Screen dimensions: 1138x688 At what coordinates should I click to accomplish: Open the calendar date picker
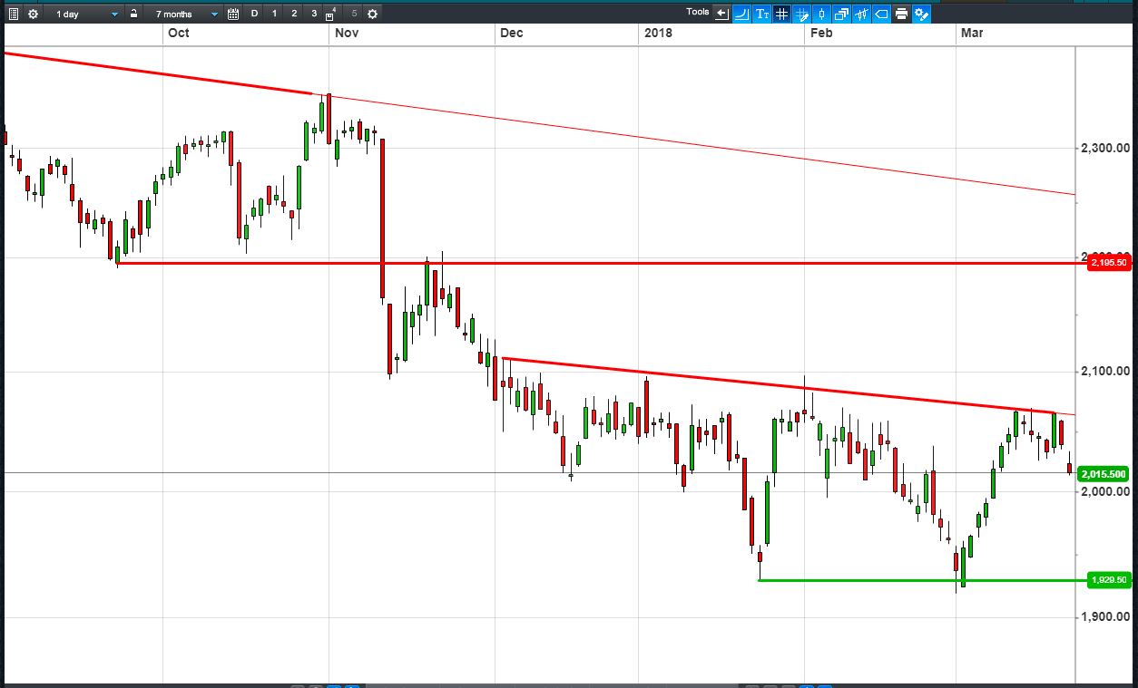coord(233,14)
